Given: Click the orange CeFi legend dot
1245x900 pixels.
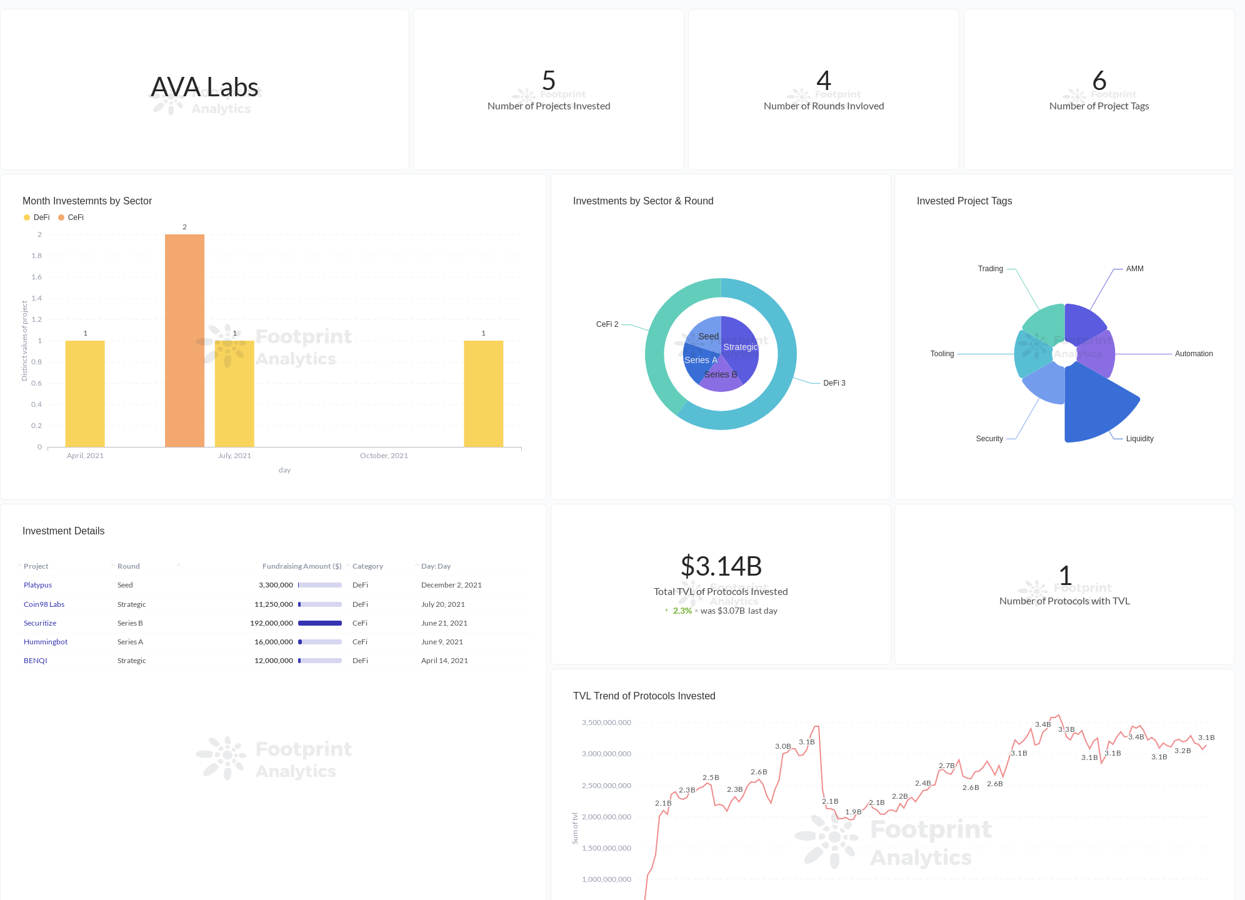Looking at the screenshot, I should (61, 217).
